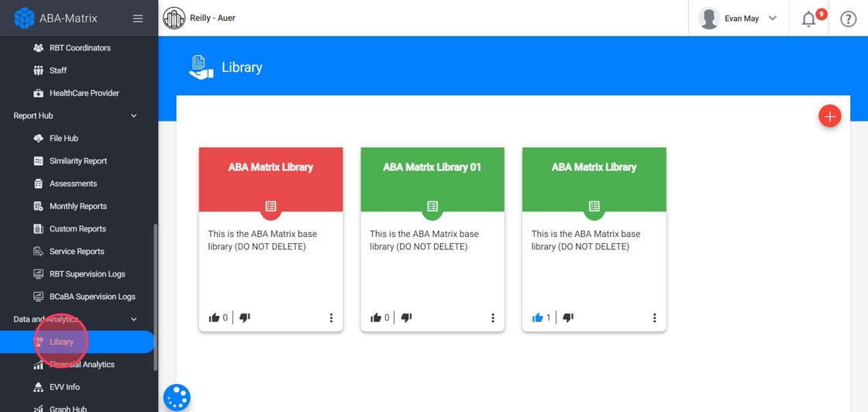Collapse the Data and Analytics section chevron
This screenshot has width=868, height=412.
pyautogui.click(x=133, y=319)
